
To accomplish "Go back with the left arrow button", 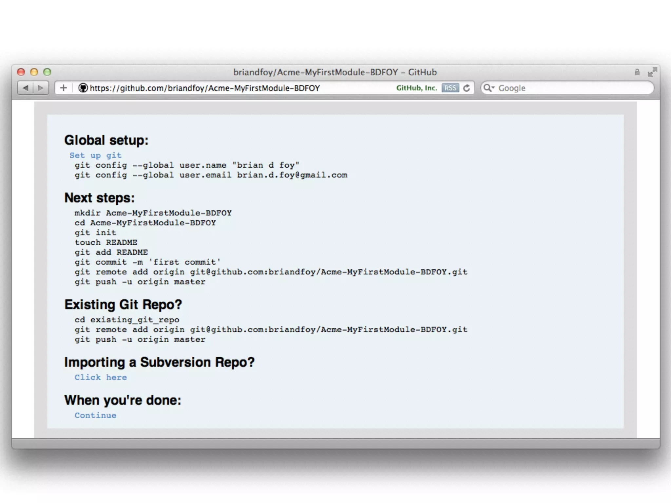I will (26, 88).
